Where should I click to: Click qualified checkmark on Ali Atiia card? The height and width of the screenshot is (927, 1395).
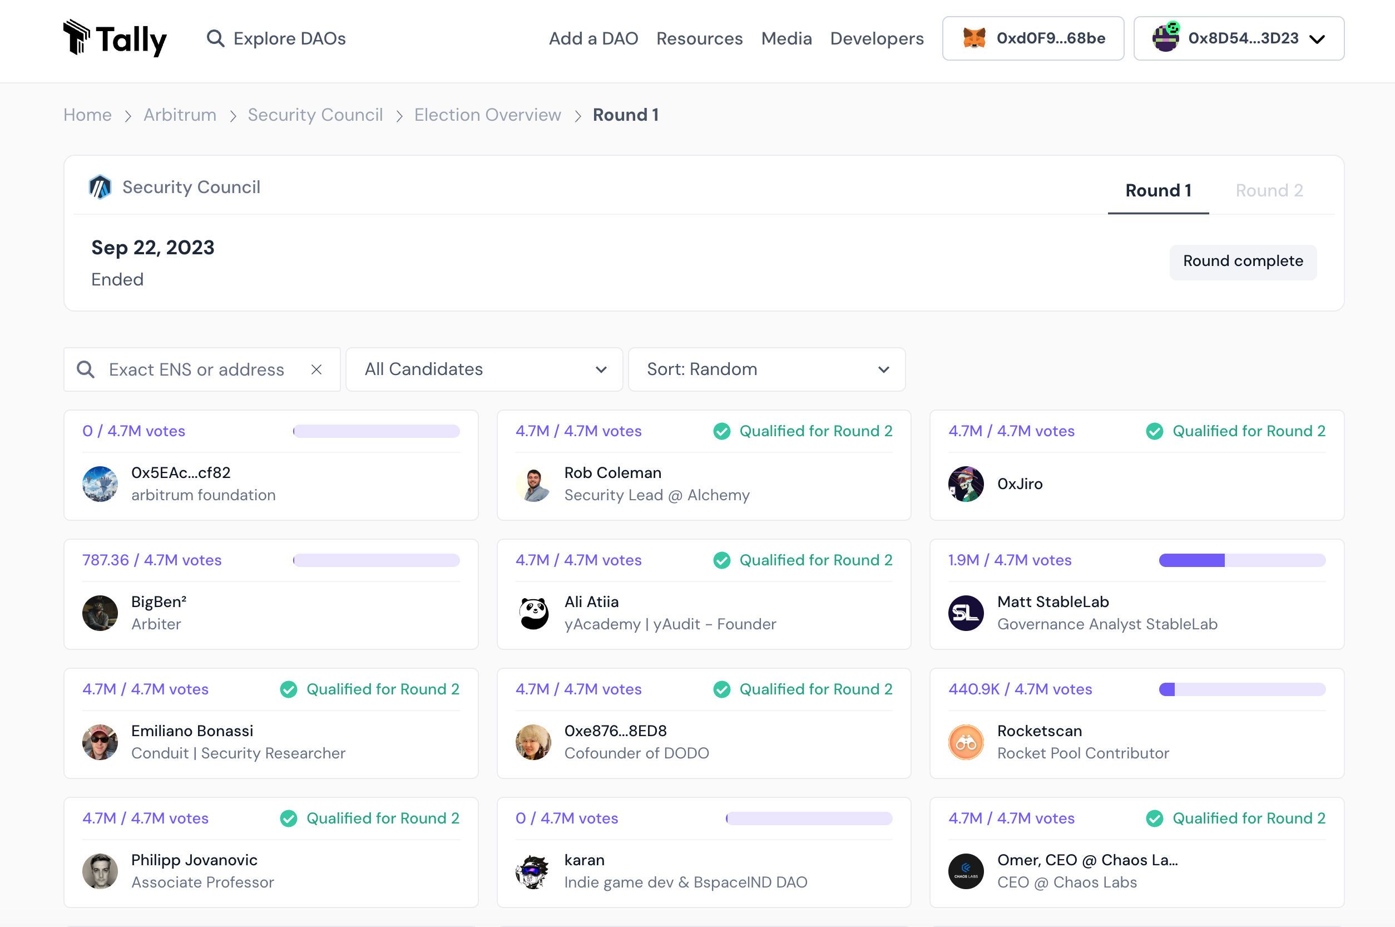coord(722,560)
